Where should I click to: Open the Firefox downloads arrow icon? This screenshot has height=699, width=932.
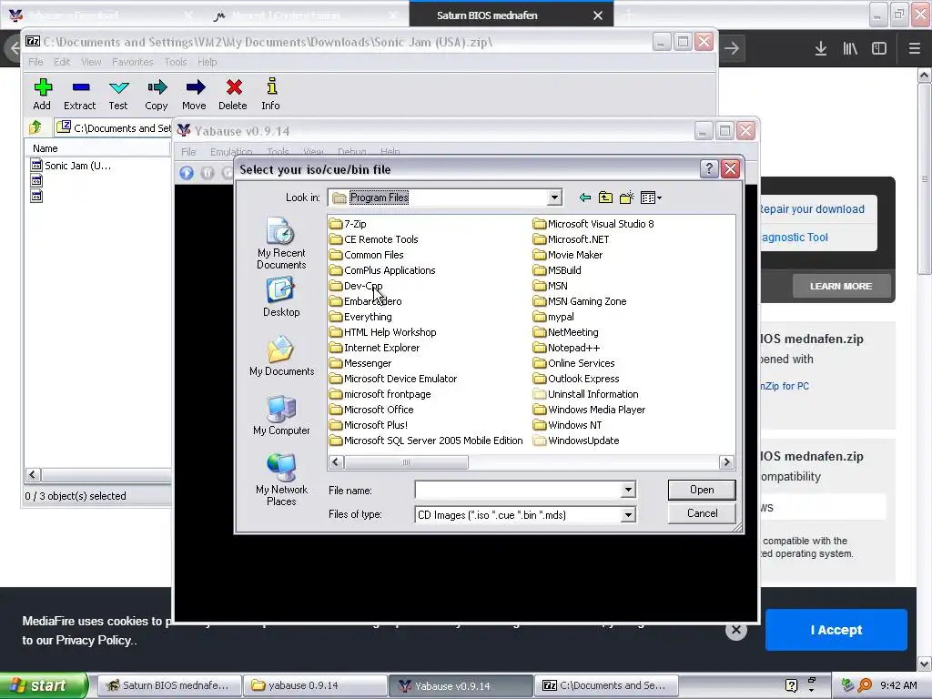821,49
